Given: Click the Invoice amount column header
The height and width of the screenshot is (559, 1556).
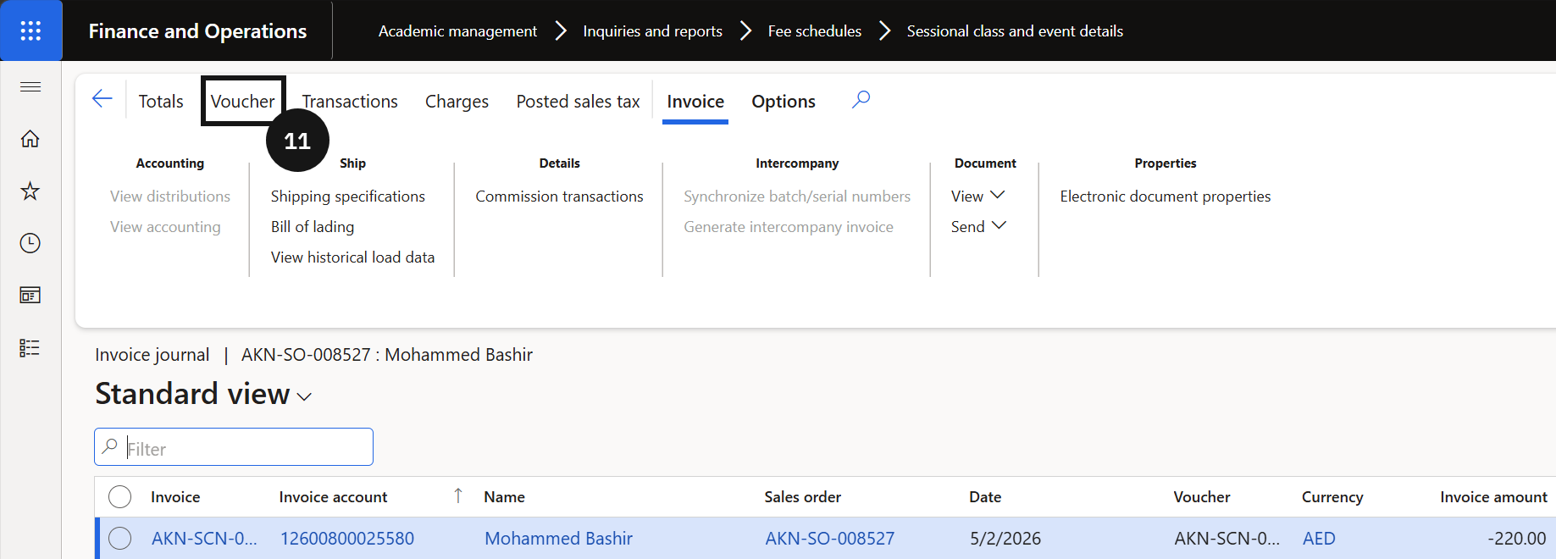Looking at the screenshot, I should pos(1494,497).
